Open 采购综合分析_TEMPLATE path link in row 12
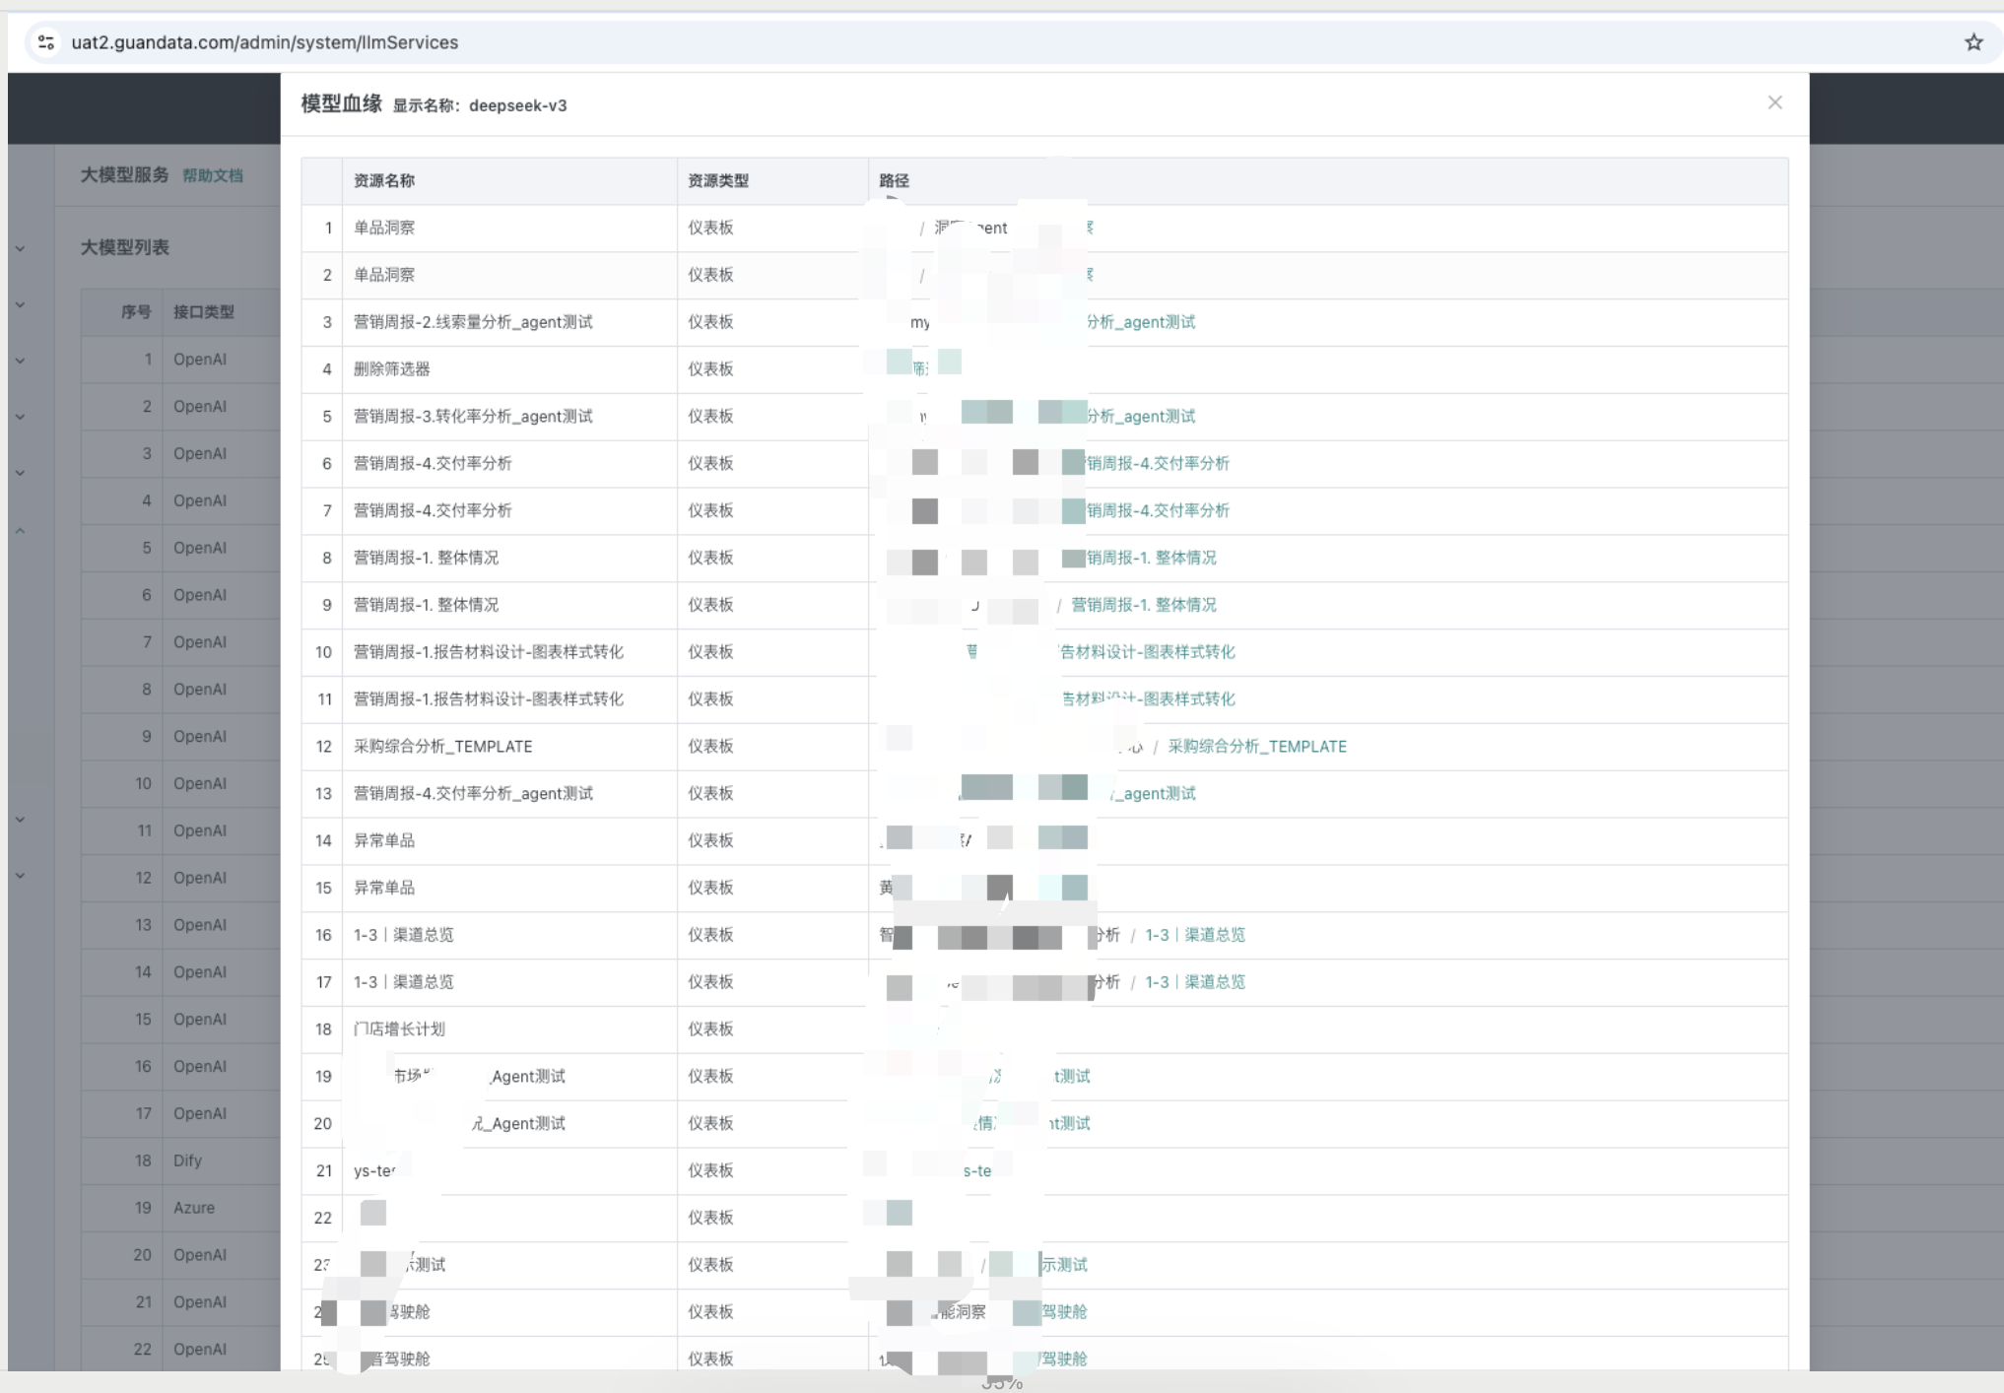This screenshot has width=2004, height=1393. [x=1256, y=747]
